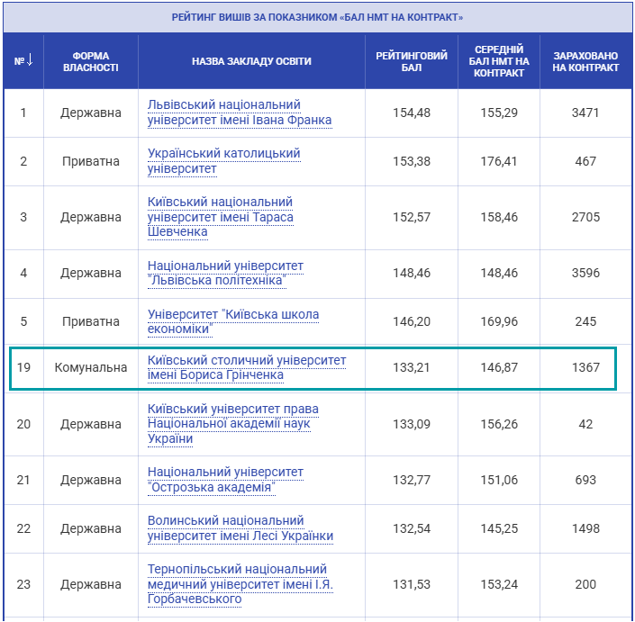Open Тернопільський національний медичний університет link
Screen dimensions: 635x622
pyautogui.click(x=237, y=584)
